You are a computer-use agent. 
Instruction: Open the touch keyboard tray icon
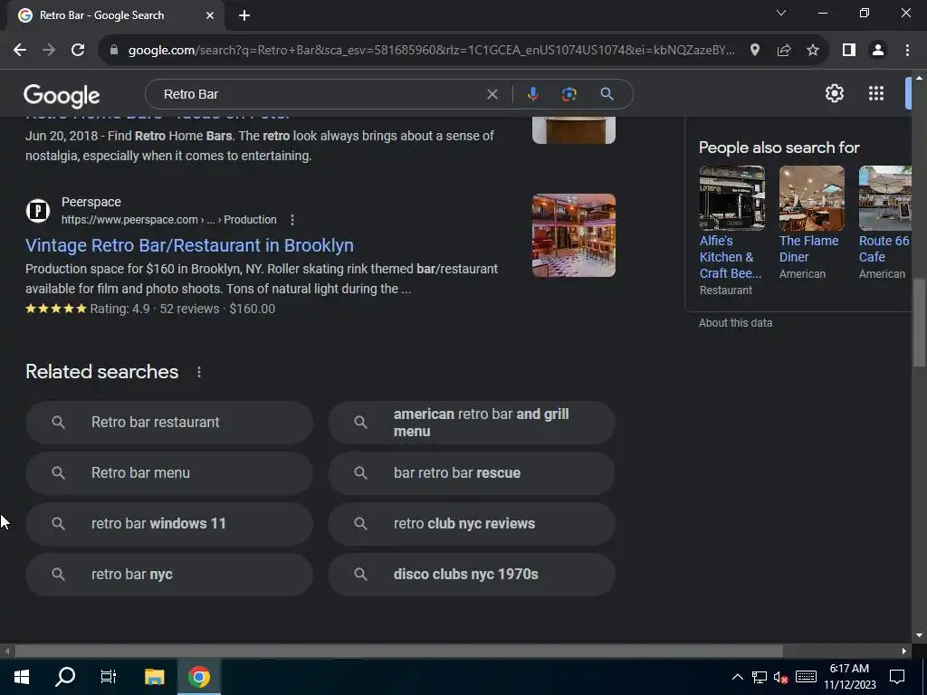click(806, 677)
